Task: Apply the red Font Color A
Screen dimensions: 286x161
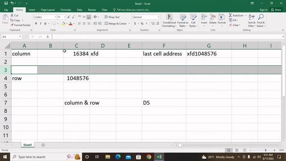Action: click(71, 24)
